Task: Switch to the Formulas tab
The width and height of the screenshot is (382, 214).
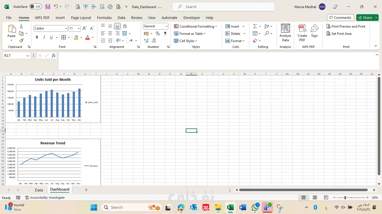Action: tap(104, 18)
